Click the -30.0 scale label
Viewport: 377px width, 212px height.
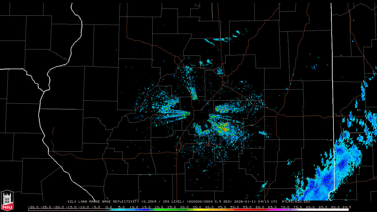(33, 207)
